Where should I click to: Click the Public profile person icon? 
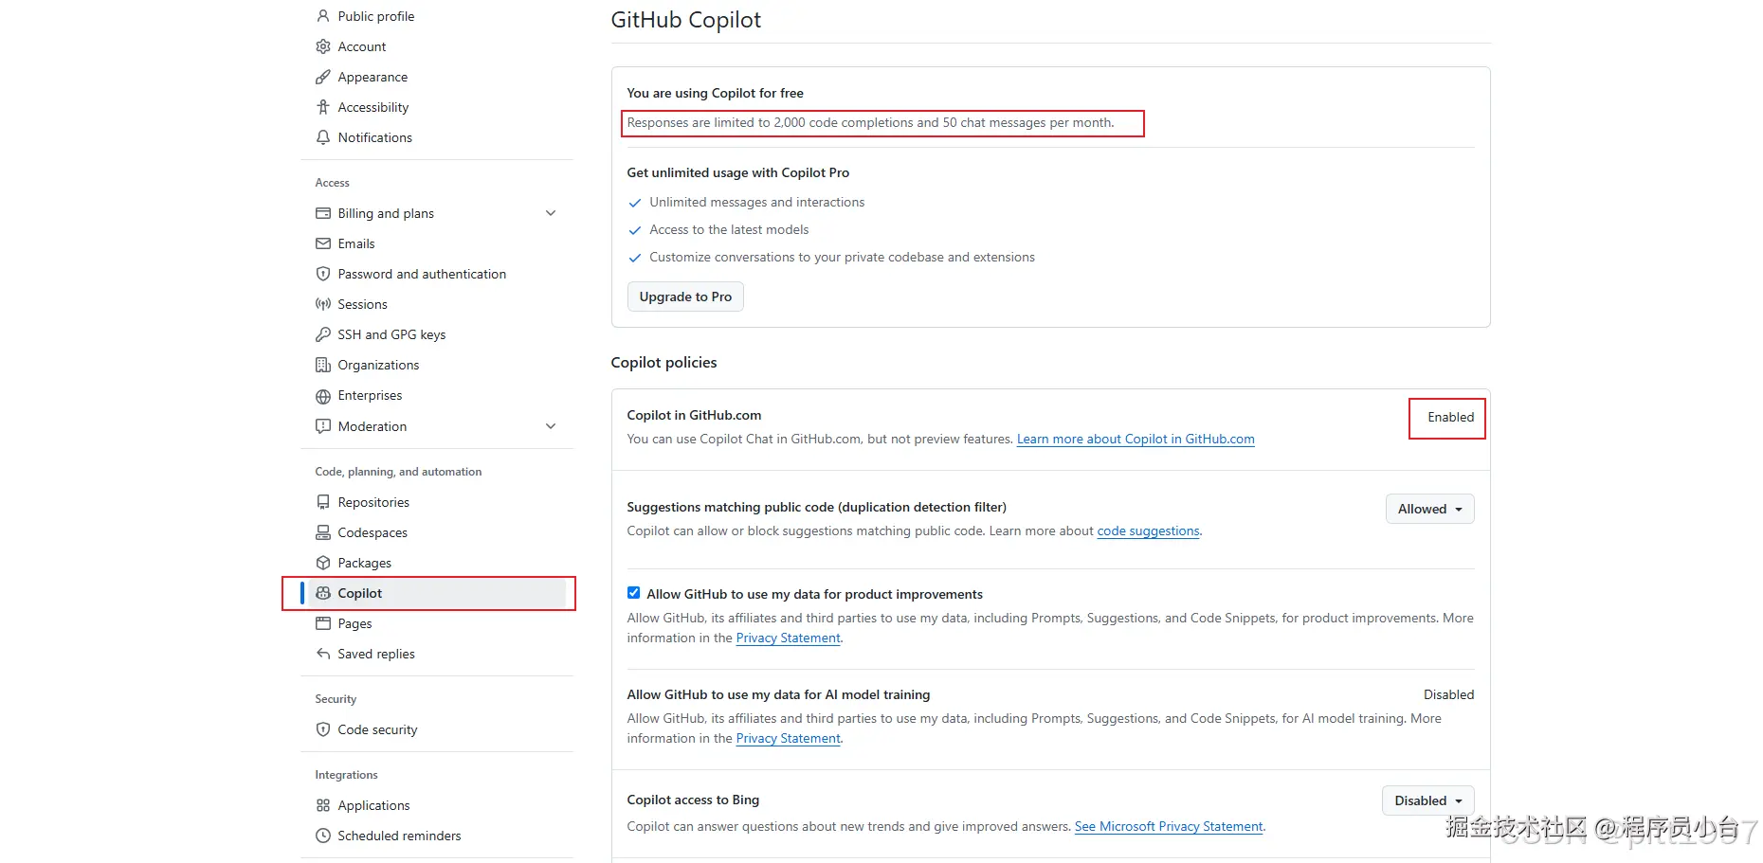[323, 16]
